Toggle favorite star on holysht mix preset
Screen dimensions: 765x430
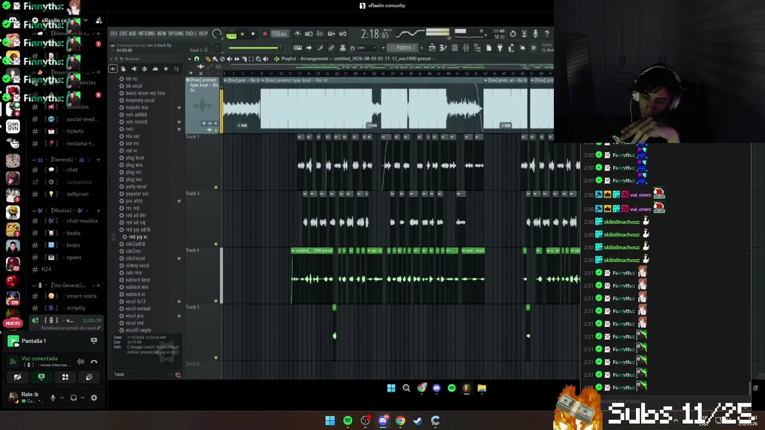179,107
